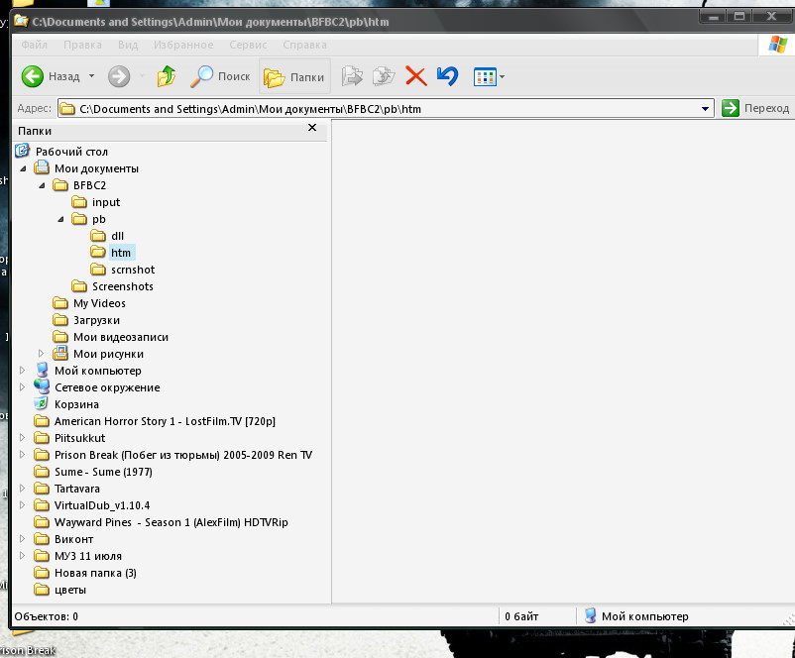The width and height of the screenshot is (795, 658).
Task: Click Мой компьютер in status bar
Action: click(636, 616)
